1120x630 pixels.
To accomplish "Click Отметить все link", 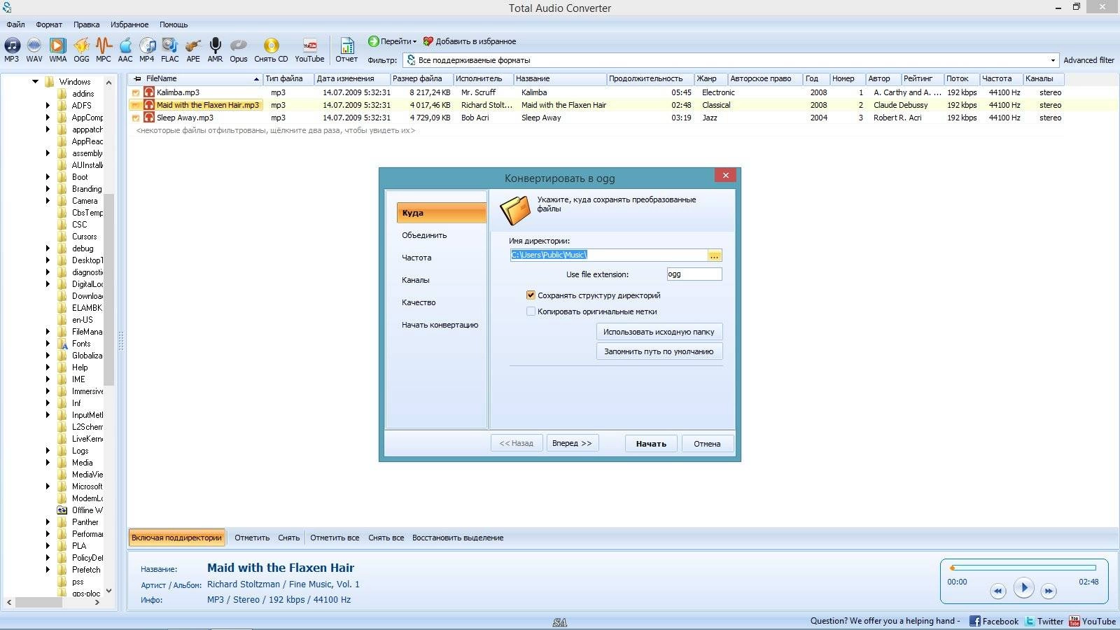I will (x=335, y=538).
